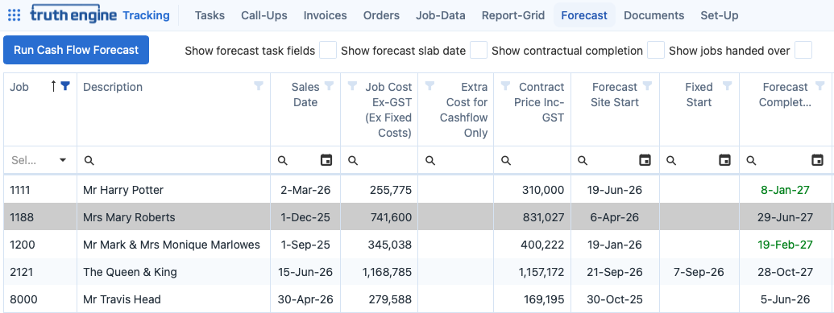Click job cost 1,168,785 cell
Image resolution: width=834 pixels, height=313 pixels.
380,272
